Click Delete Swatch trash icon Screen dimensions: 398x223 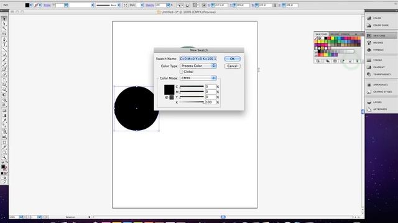click(x=358, y=61)
